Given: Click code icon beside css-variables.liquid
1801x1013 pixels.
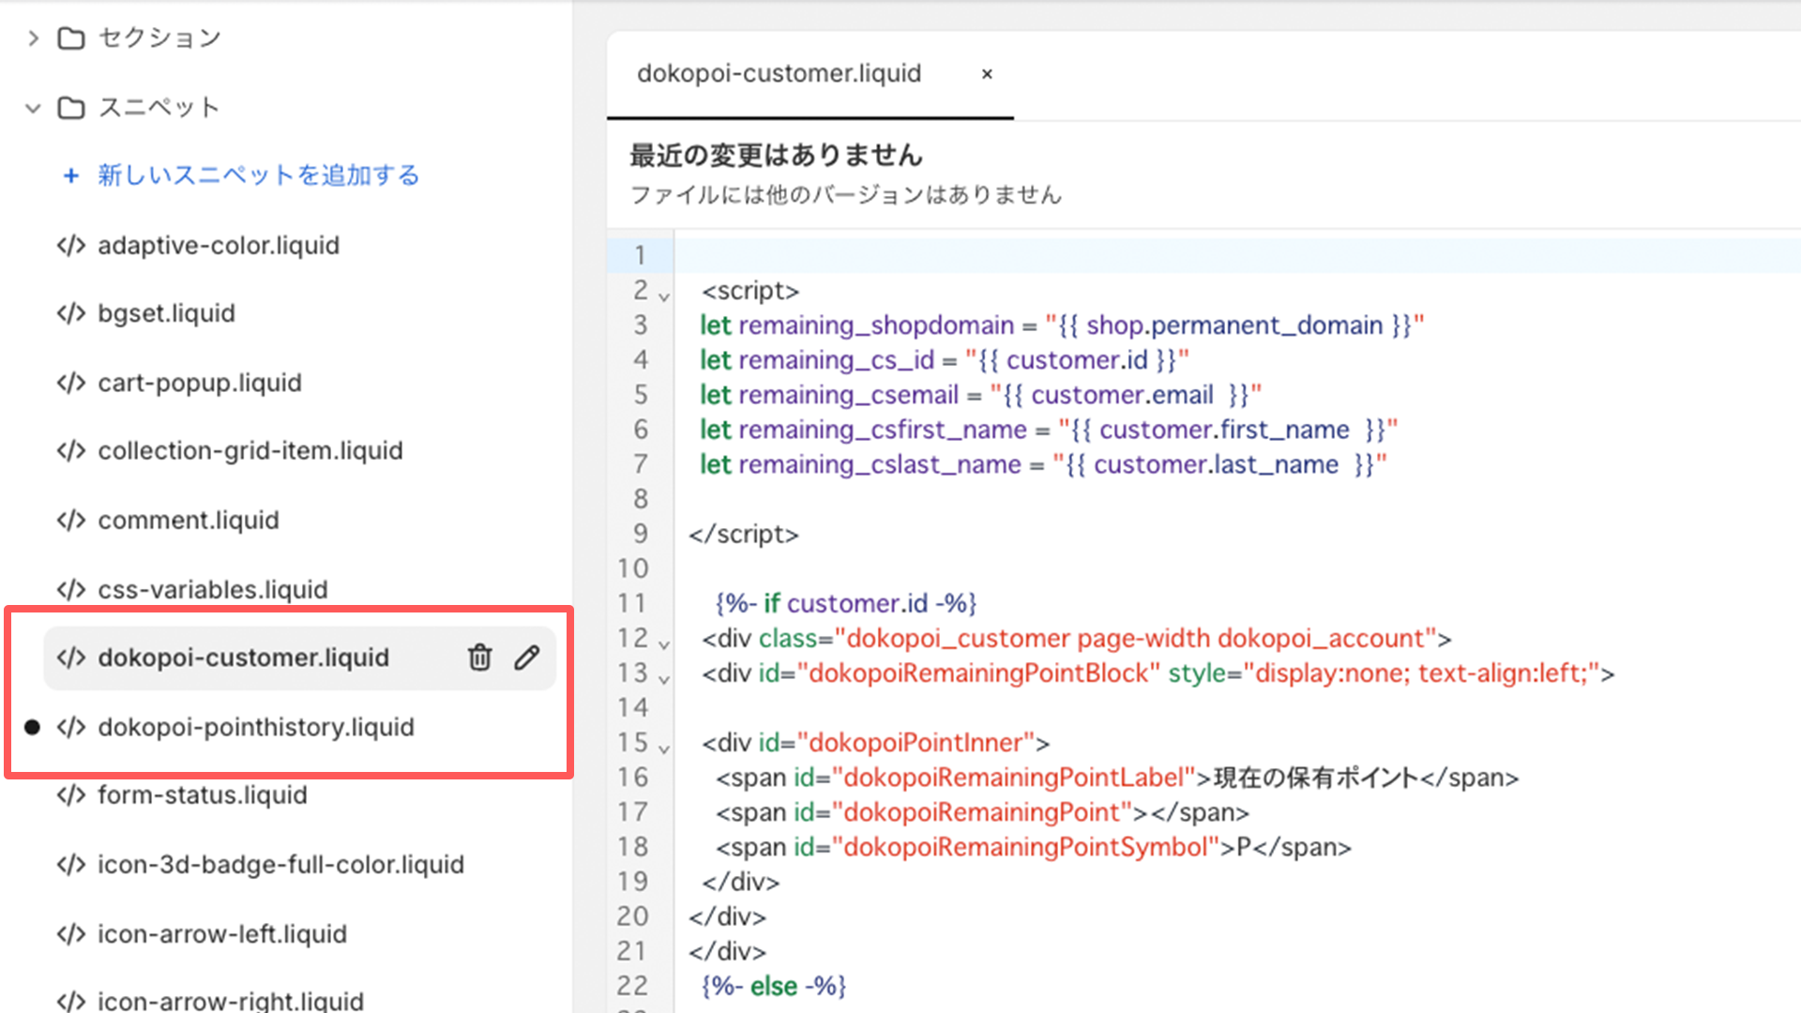Looking at the screenshot, I should click(71, 590).
